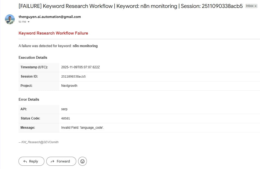Click the Project value Nextgrowth
This screenshot has height=169, width=260.
pos(69,86)
